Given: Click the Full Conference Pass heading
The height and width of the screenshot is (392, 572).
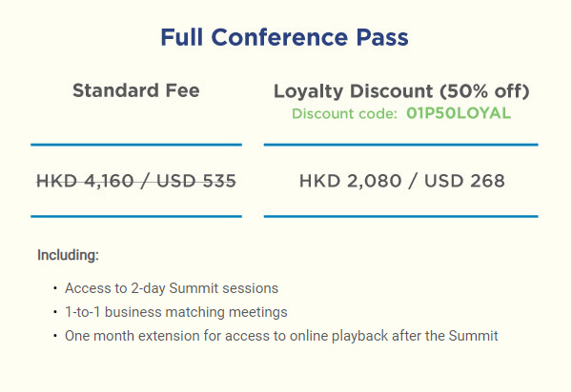Looking at the screenshot, I should (x=285, y=38).
